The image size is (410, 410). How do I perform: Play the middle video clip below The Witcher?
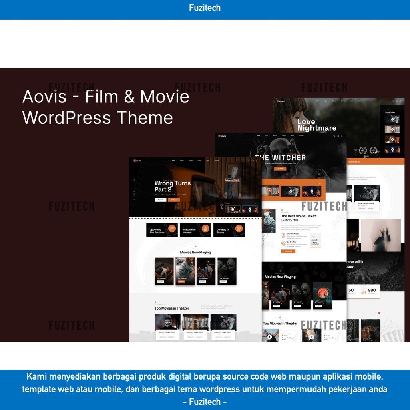coord(291,191)
